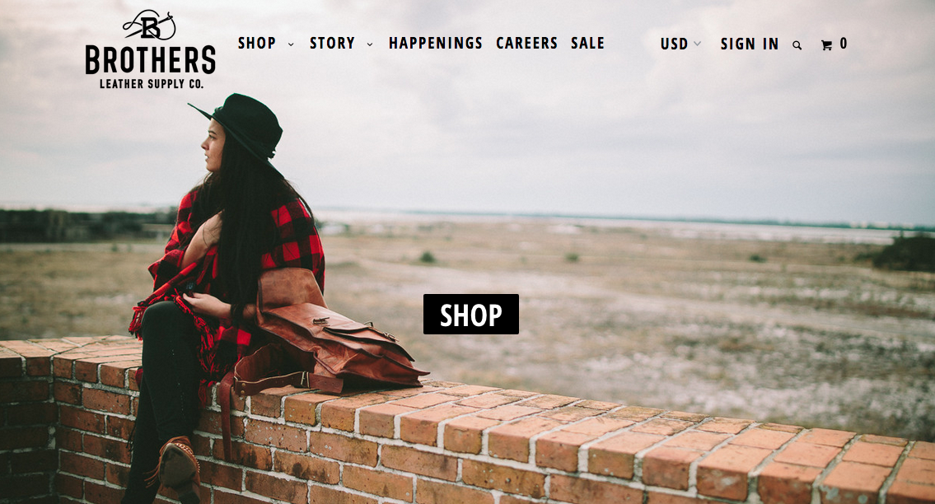
Task: Expand the SHOP menu chevron
Action: tap(291, 44)
